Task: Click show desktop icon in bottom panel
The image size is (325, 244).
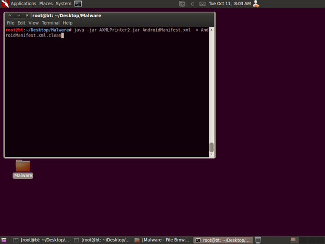Action: [4, 240]
